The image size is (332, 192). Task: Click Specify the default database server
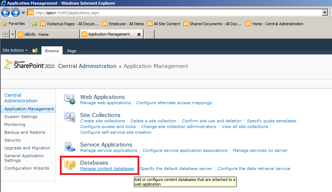[176, 169]
